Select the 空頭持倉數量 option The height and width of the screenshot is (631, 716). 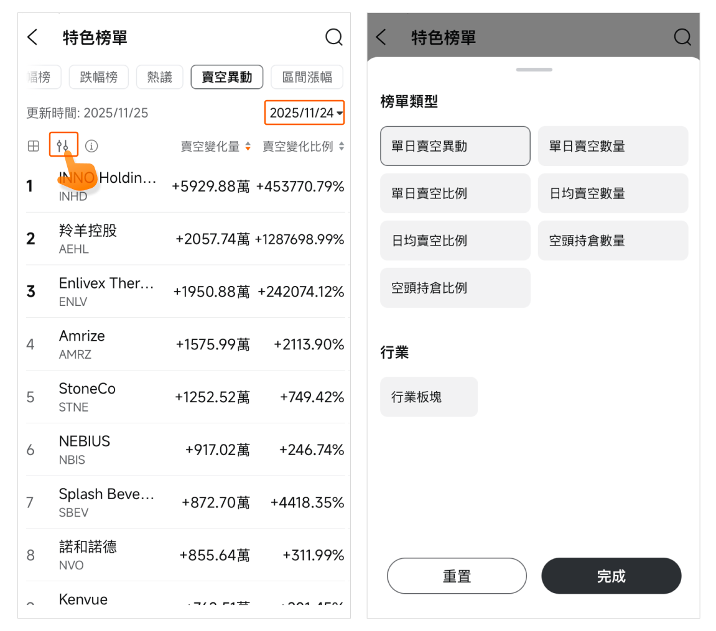click(x=613, y=241)
